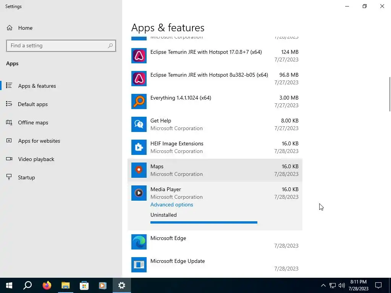
Task: Click the app list vertical scrollbar
Action: 390,94
